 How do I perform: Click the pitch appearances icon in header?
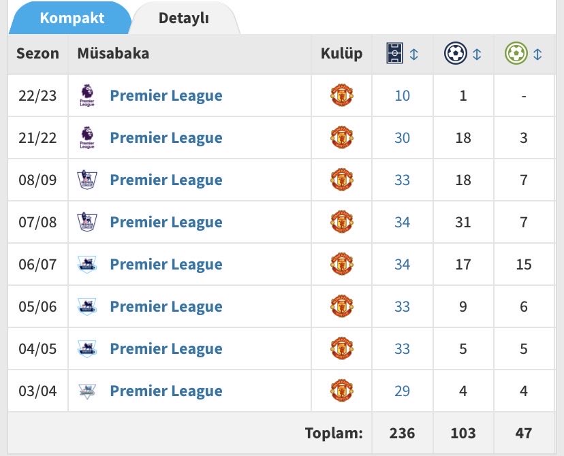394,54
